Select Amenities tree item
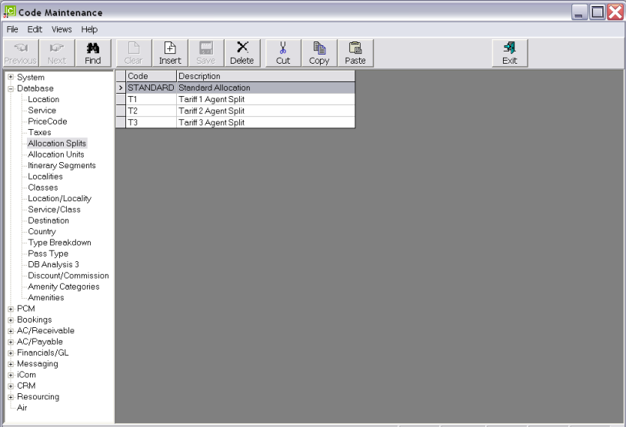The image size is (626, 427). point(46,298)
